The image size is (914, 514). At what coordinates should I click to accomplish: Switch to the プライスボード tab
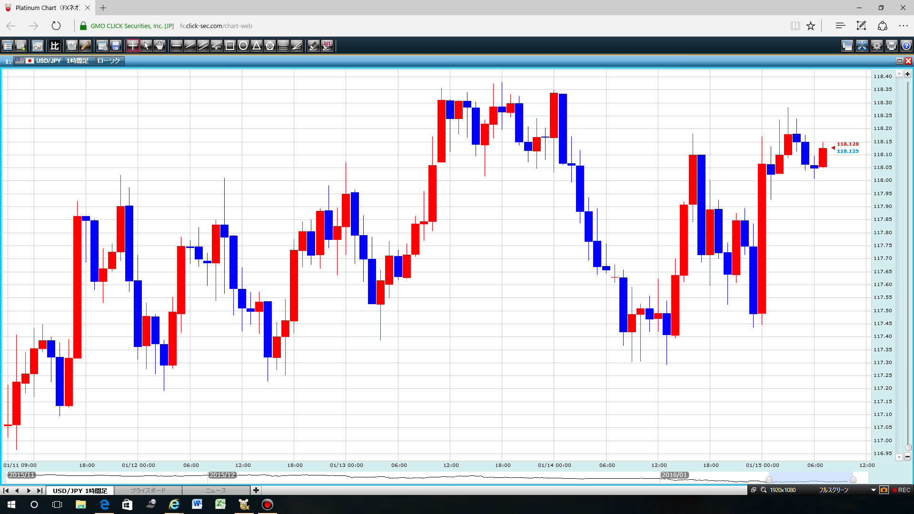click(x=148, y=490)
